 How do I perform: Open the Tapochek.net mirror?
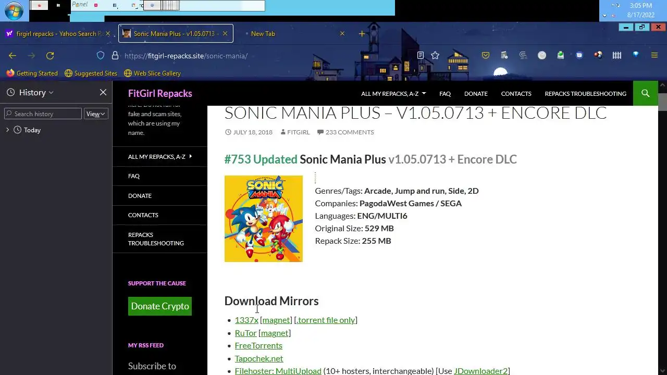(x=259, y=358)
